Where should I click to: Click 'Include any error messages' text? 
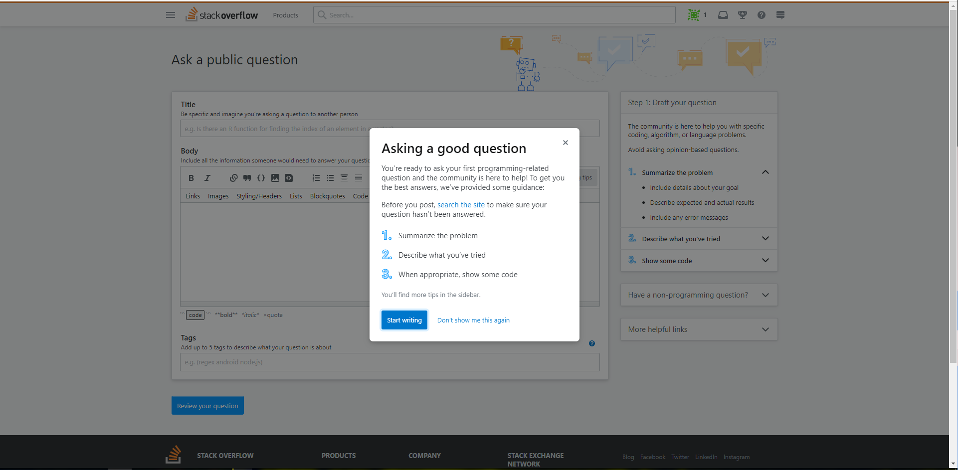tap(689, 218)
